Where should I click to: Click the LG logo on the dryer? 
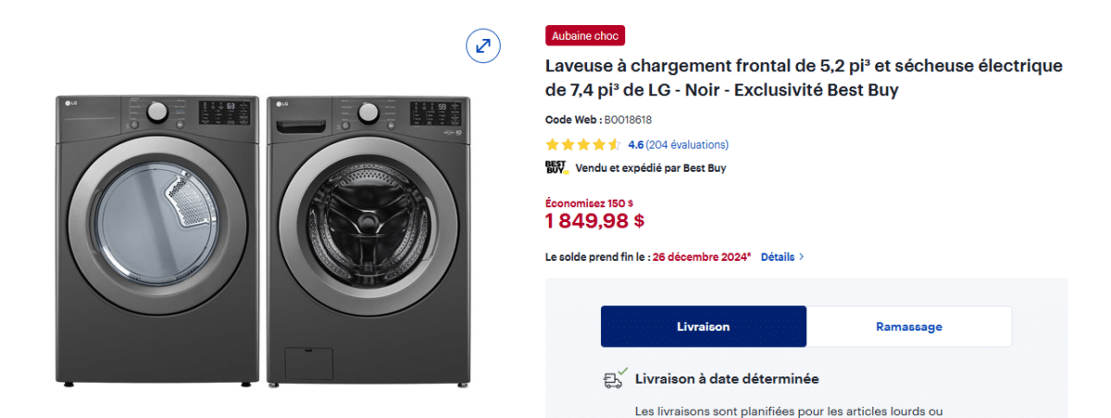(69, 102)
